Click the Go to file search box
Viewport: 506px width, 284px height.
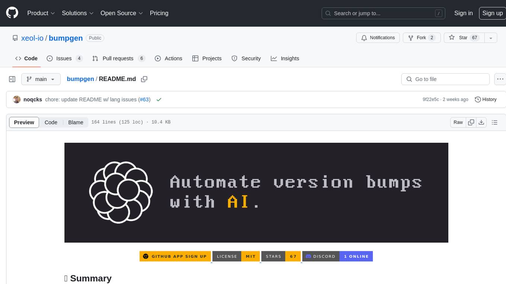[445, 79]
